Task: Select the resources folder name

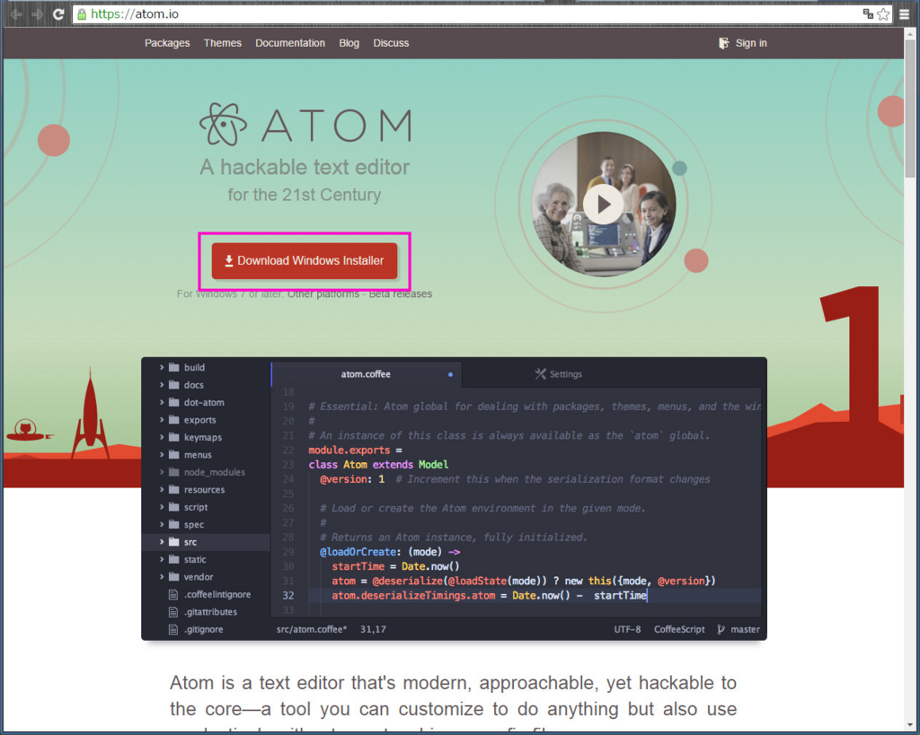Action: pos(204,489)
